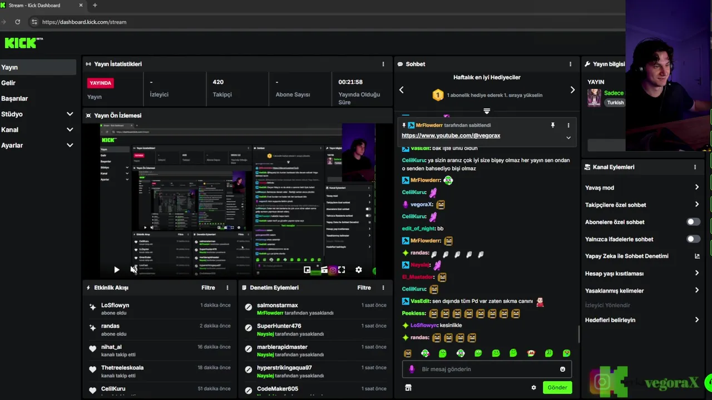This screenshot has height=400, width=712.
Task: Show previous gifter leaderboard slide
Action: pyautogui.click(x=401, y=89)
